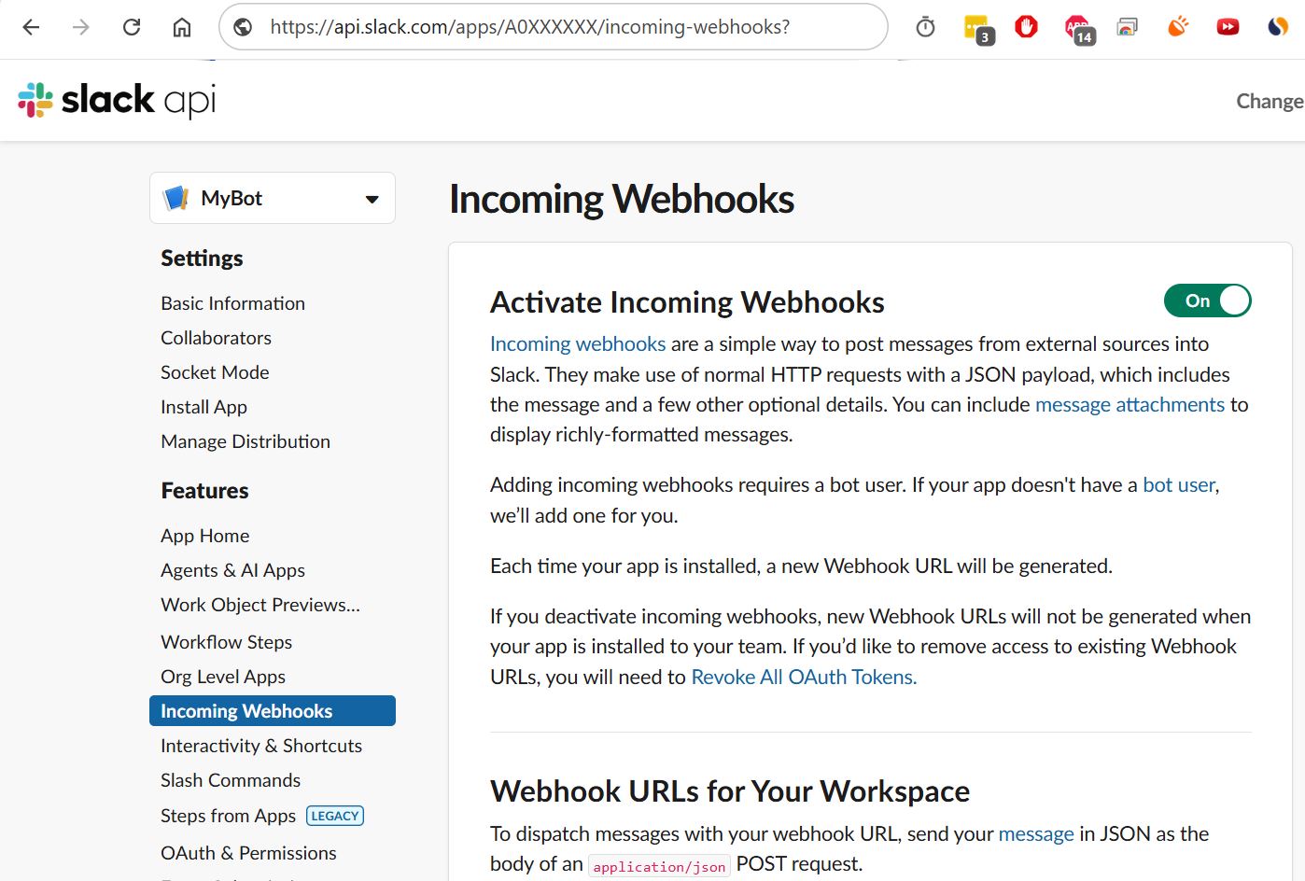Click the MyBot app notebook icon
This screenshot has height=881, width=1305.
(x=175, y=198)
